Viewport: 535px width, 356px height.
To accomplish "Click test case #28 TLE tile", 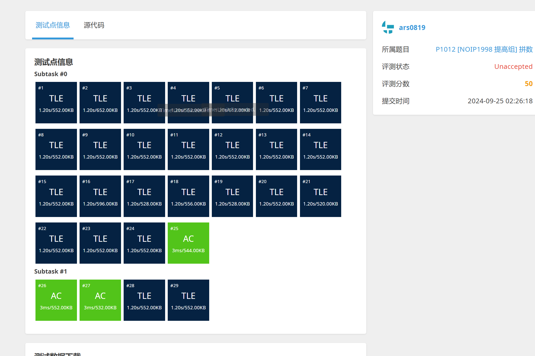I will [x=144, y=300].
